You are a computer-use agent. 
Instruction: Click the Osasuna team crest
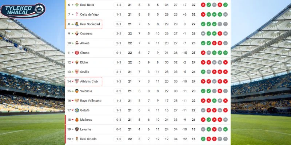pos(77,34)
